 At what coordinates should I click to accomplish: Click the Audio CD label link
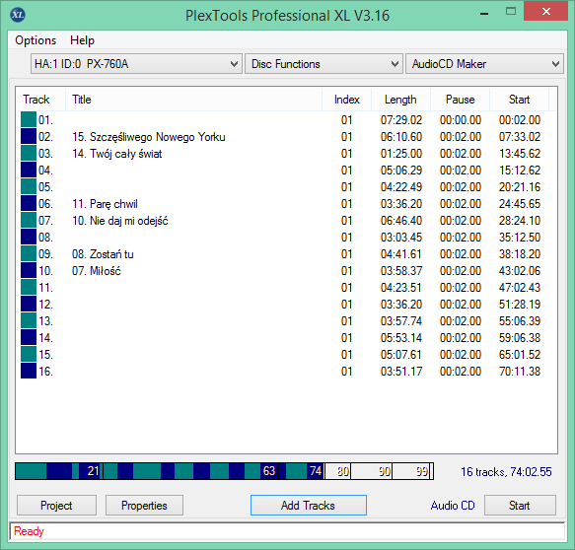click(x=453, y=506)
